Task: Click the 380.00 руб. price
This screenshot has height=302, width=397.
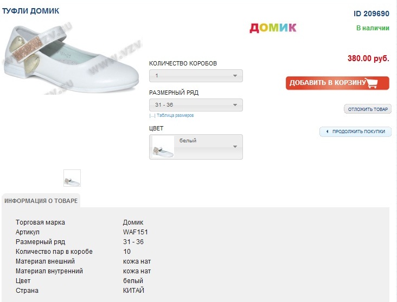Action: coord(368,58)
